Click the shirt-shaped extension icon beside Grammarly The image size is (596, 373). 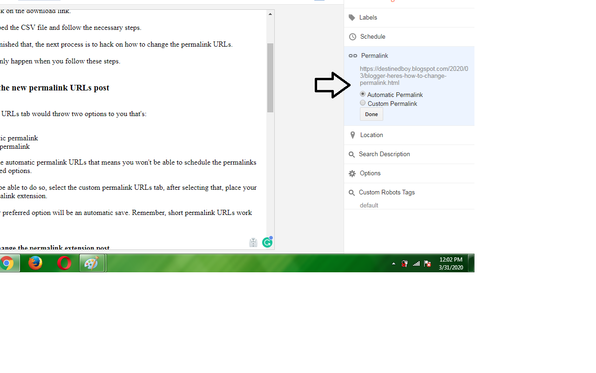point(253,242)
